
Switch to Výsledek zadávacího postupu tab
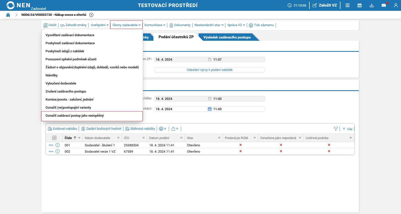point(227,37)
